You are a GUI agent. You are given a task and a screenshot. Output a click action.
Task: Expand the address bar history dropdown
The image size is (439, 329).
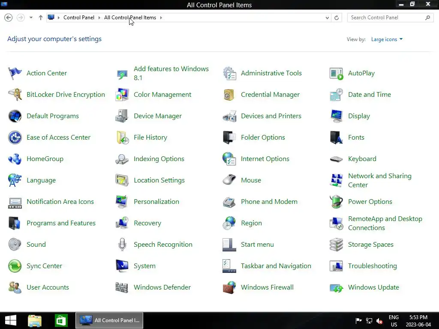pyautogui.click(x=327, y=18)
